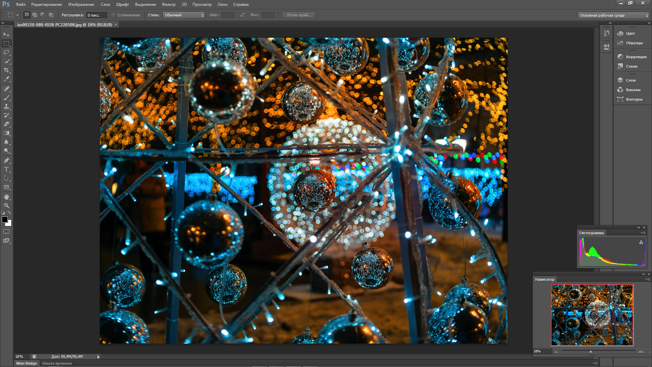Open the Слои panel

point(631,80)
